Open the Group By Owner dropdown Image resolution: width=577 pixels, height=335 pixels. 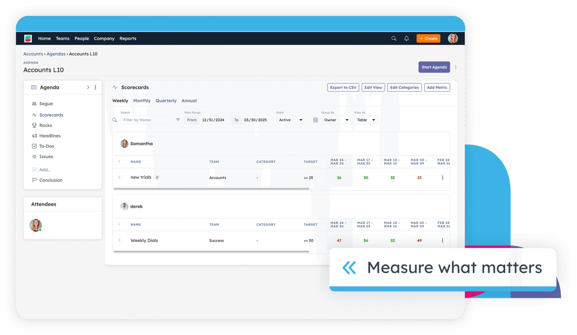point(336,120)
